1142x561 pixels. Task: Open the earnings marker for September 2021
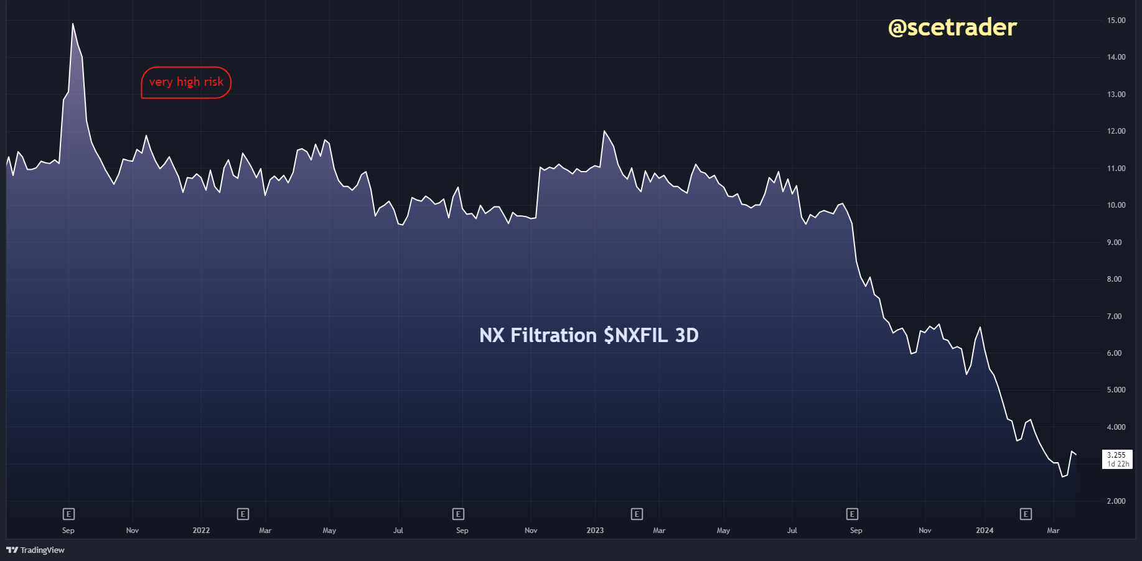coord(68,514)
